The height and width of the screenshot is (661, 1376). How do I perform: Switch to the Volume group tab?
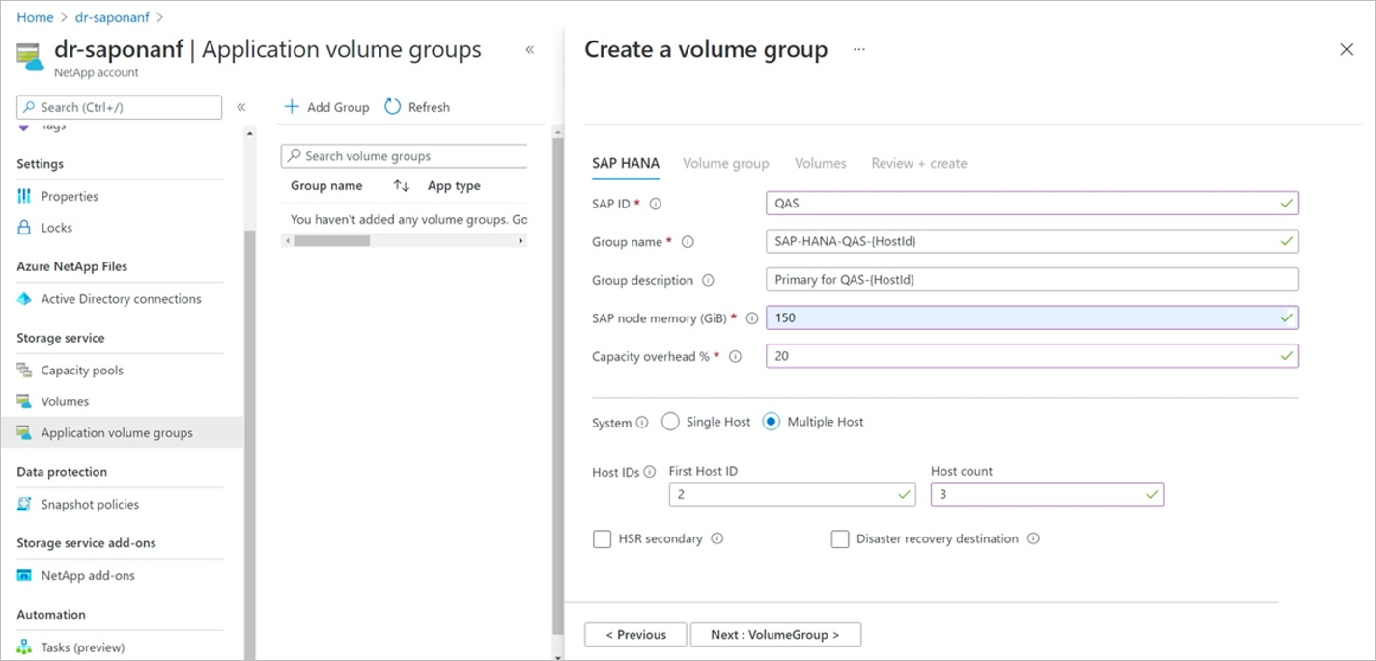(725, 164)
